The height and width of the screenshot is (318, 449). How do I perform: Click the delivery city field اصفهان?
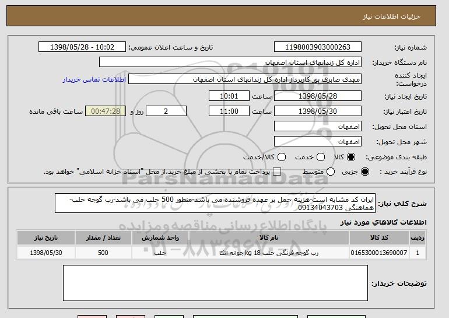tap(318, 142)
